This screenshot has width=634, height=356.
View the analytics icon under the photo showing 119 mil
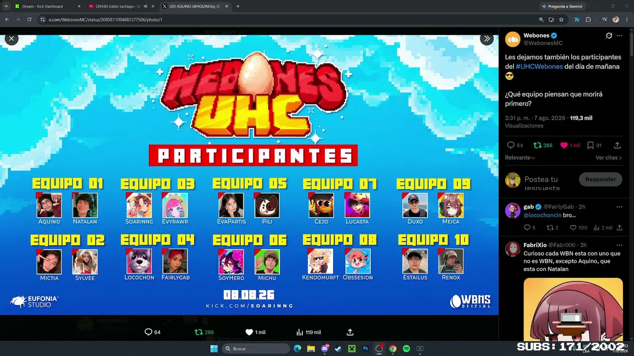click(300, 332)
